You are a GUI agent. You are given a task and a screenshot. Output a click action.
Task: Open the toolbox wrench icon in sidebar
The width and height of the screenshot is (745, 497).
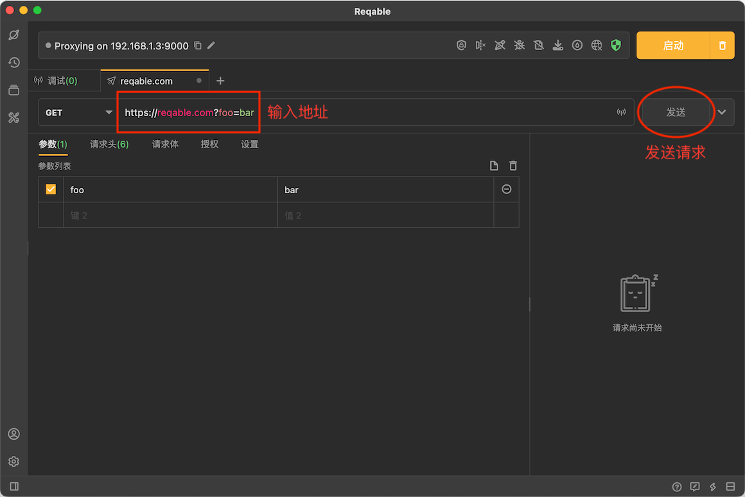pyautogui.click(x=13, y=118)
